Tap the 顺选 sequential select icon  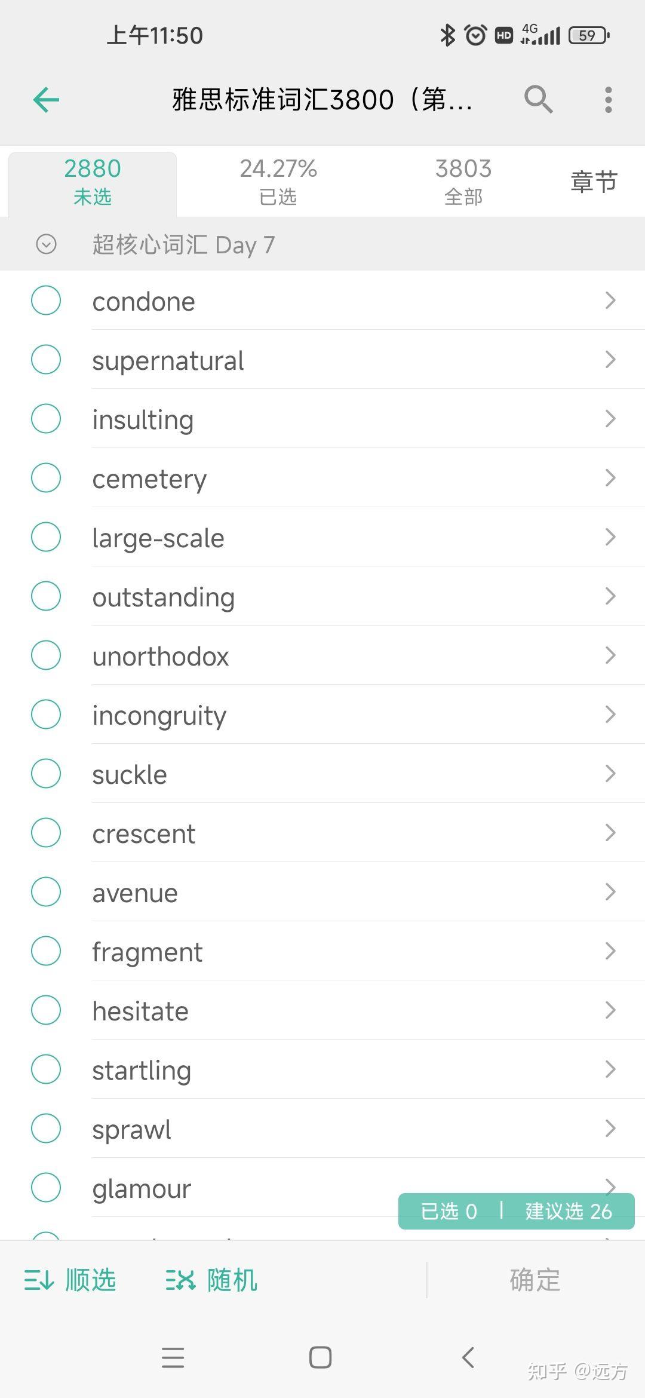coord(39,1280)
